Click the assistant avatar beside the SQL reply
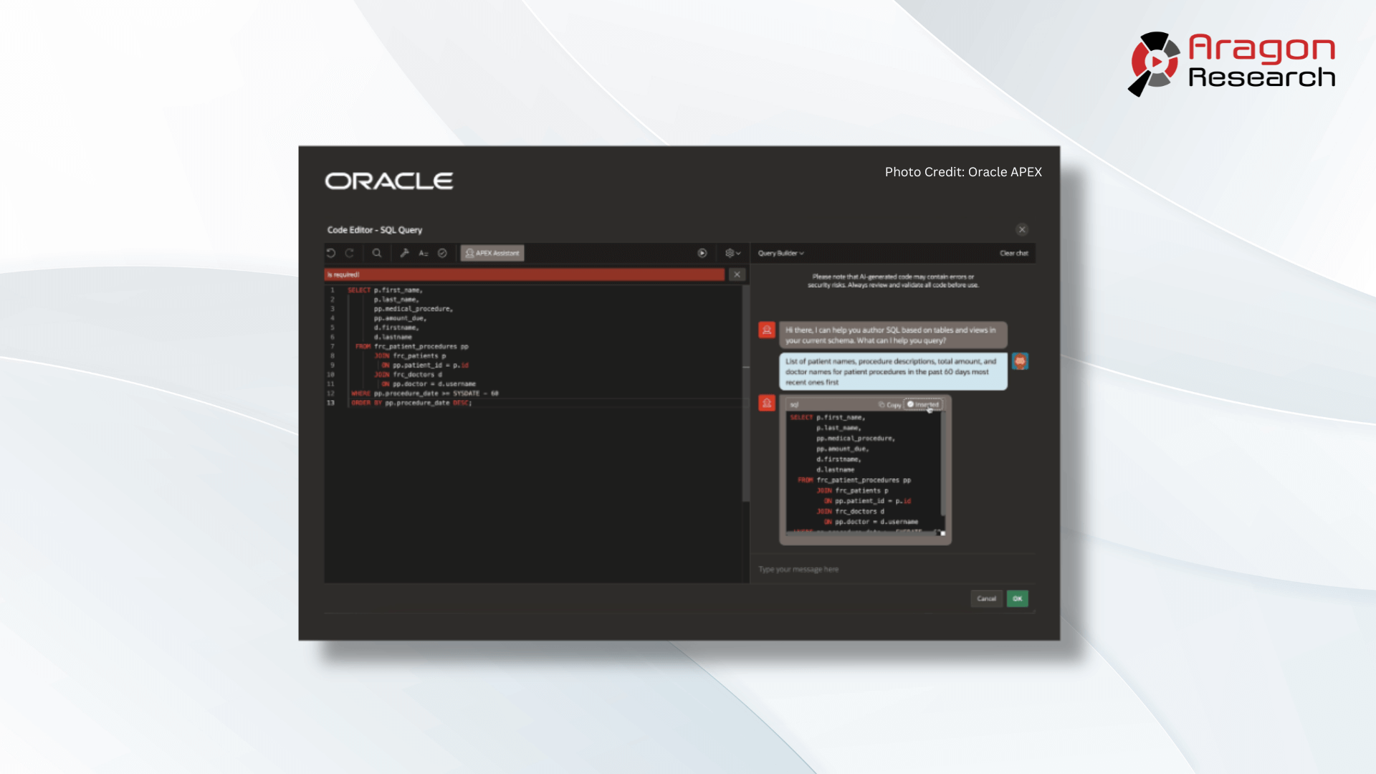 coord(767,403)
